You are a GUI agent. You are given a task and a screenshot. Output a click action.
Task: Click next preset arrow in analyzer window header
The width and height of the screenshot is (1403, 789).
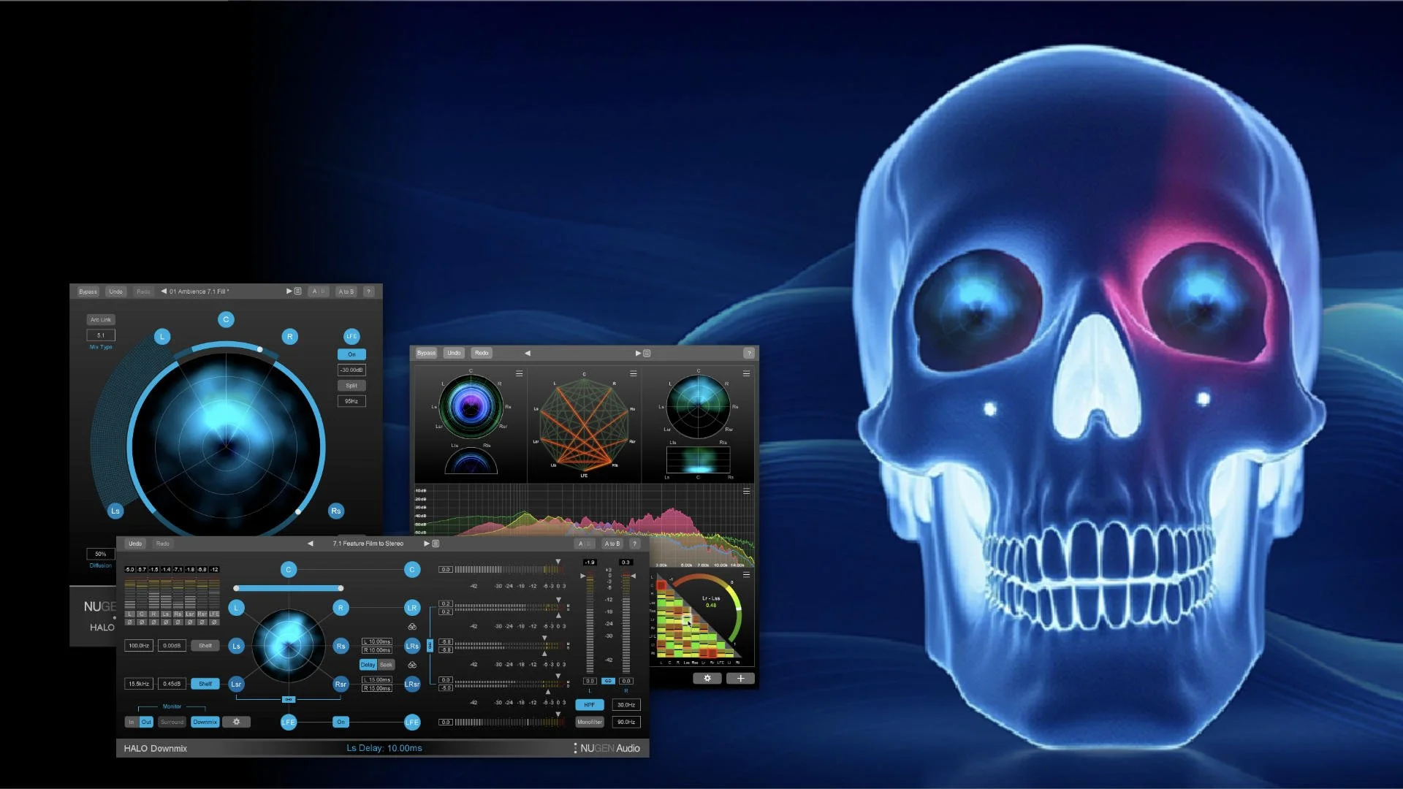point(638,353)
